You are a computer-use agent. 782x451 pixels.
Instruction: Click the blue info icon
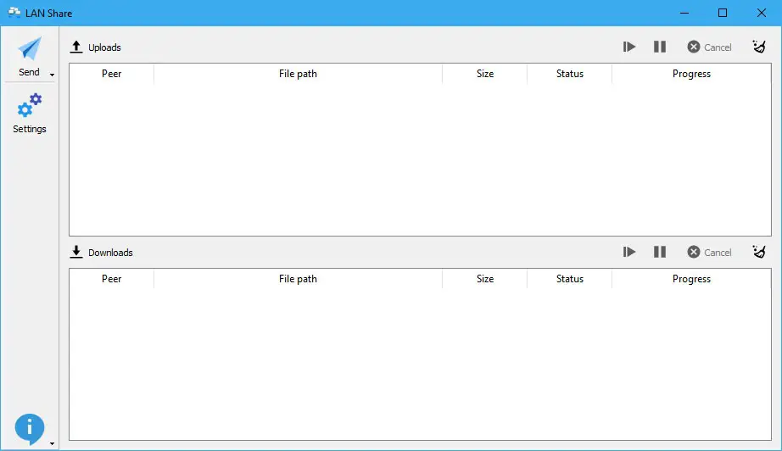[x=30, y=428]
